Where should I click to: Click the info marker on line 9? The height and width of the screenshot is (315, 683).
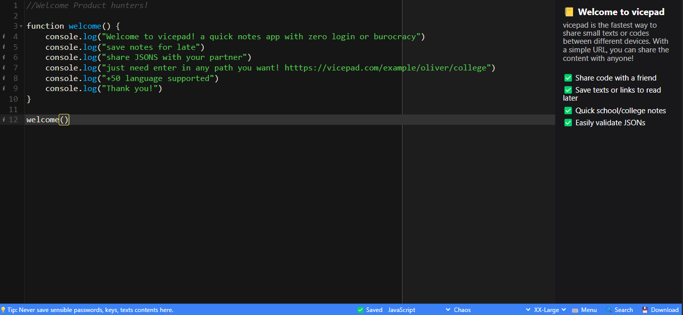[x=4, y=89]
